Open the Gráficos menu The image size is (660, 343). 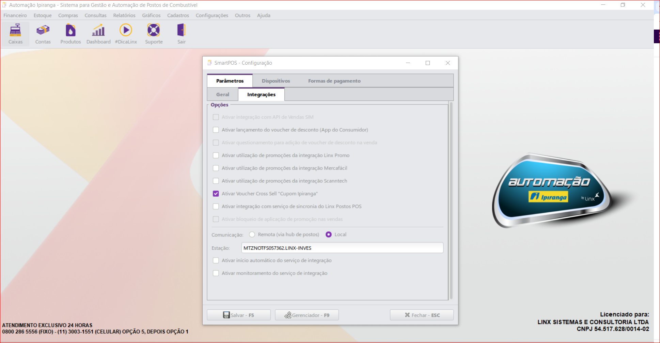coord(151,15)
